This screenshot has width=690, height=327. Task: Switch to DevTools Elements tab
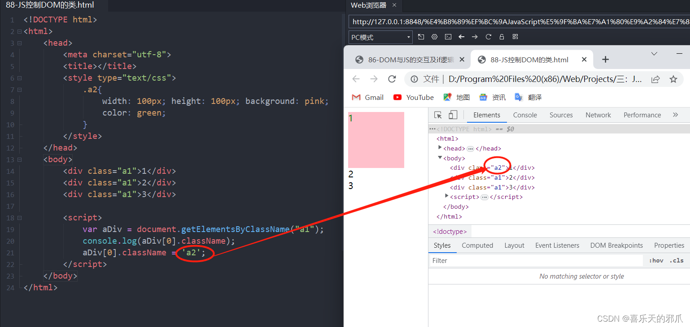(x=487, y=115)
